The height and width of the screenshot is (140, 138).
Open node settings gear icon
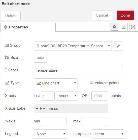click(x=114, y=27)
